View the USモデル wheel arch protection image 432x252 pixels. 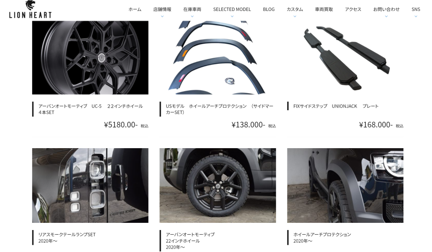pos(218,58)
